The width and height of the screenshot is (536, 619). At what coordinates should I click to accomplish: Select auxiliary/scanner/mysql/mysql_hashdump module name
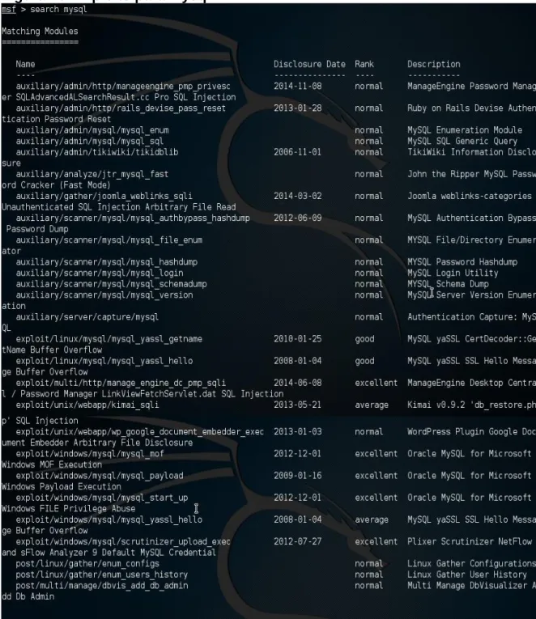coord(107,262)
